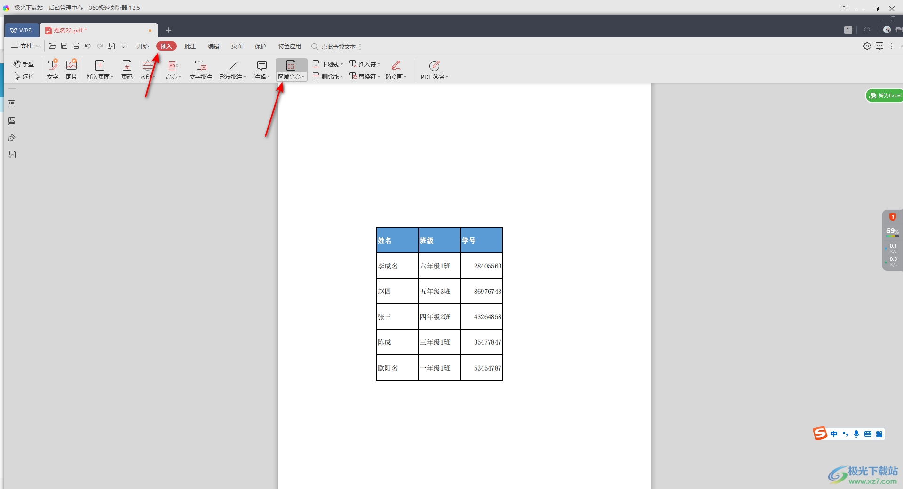
Task: Click the 页码 page number tool
Action: point(127,70)
